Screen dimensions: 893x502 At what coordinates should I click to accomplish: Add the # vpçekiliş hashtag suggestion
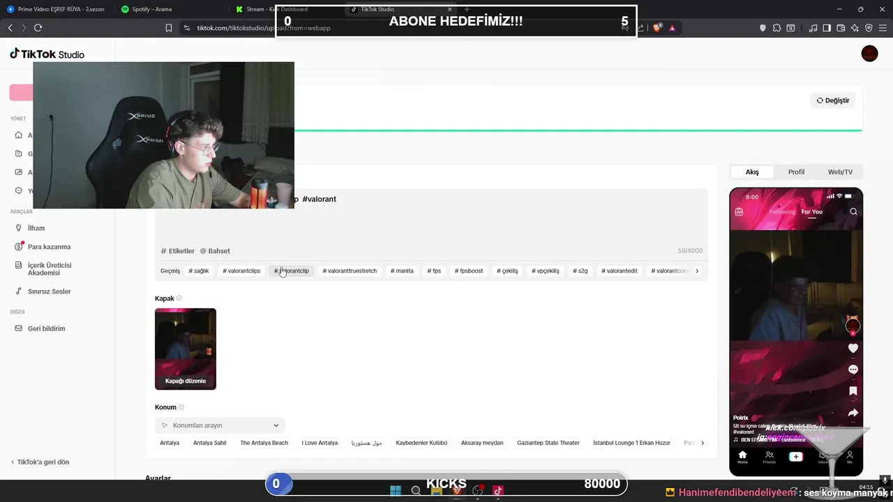[x=546, y=271]
